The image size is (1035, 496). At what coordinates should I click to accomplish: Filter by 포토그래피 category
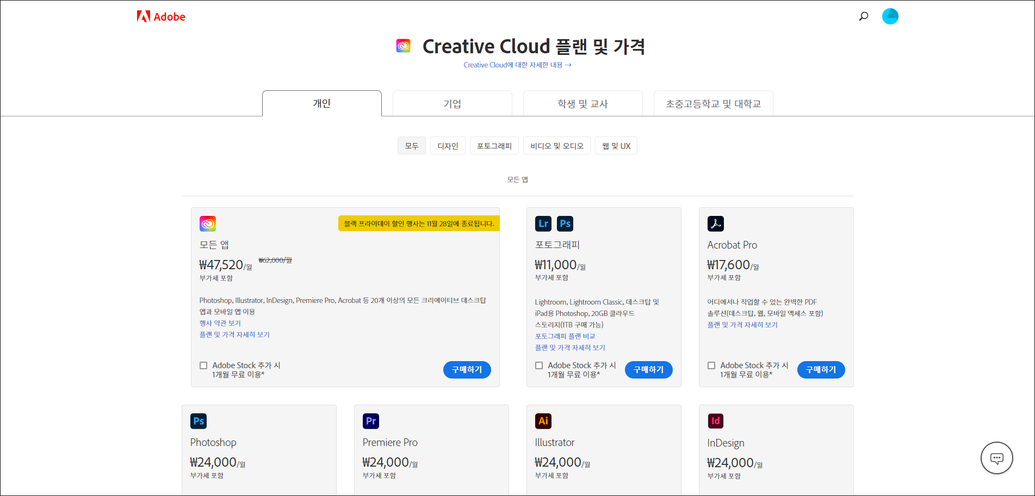[x=494, y=146]
